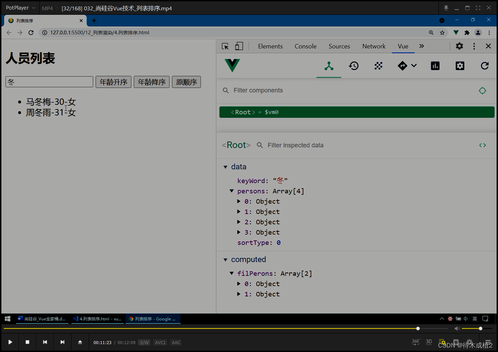Open the Vue devtools Components inspector tab icon

[329, 66]
